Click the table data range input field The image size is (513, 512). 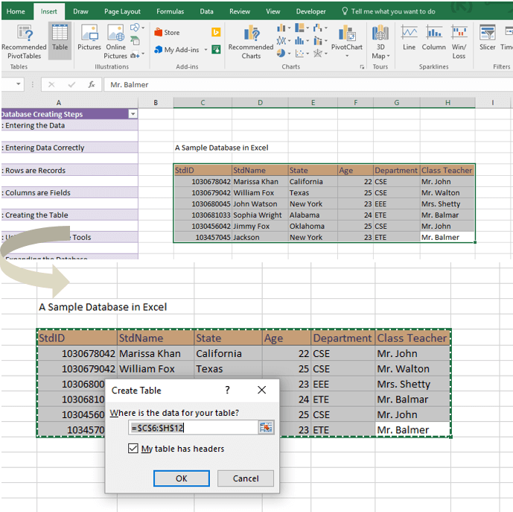click(x=193, y=427)
